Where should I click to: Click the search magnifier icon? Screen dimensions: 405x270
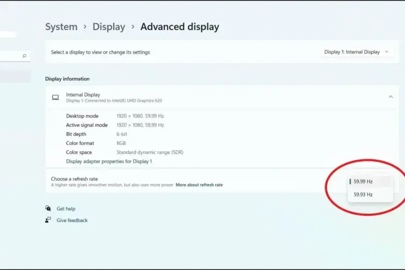tap(24, 56)
